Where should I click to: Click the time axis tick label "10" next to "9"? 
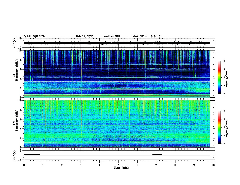[x=213, y=165]
